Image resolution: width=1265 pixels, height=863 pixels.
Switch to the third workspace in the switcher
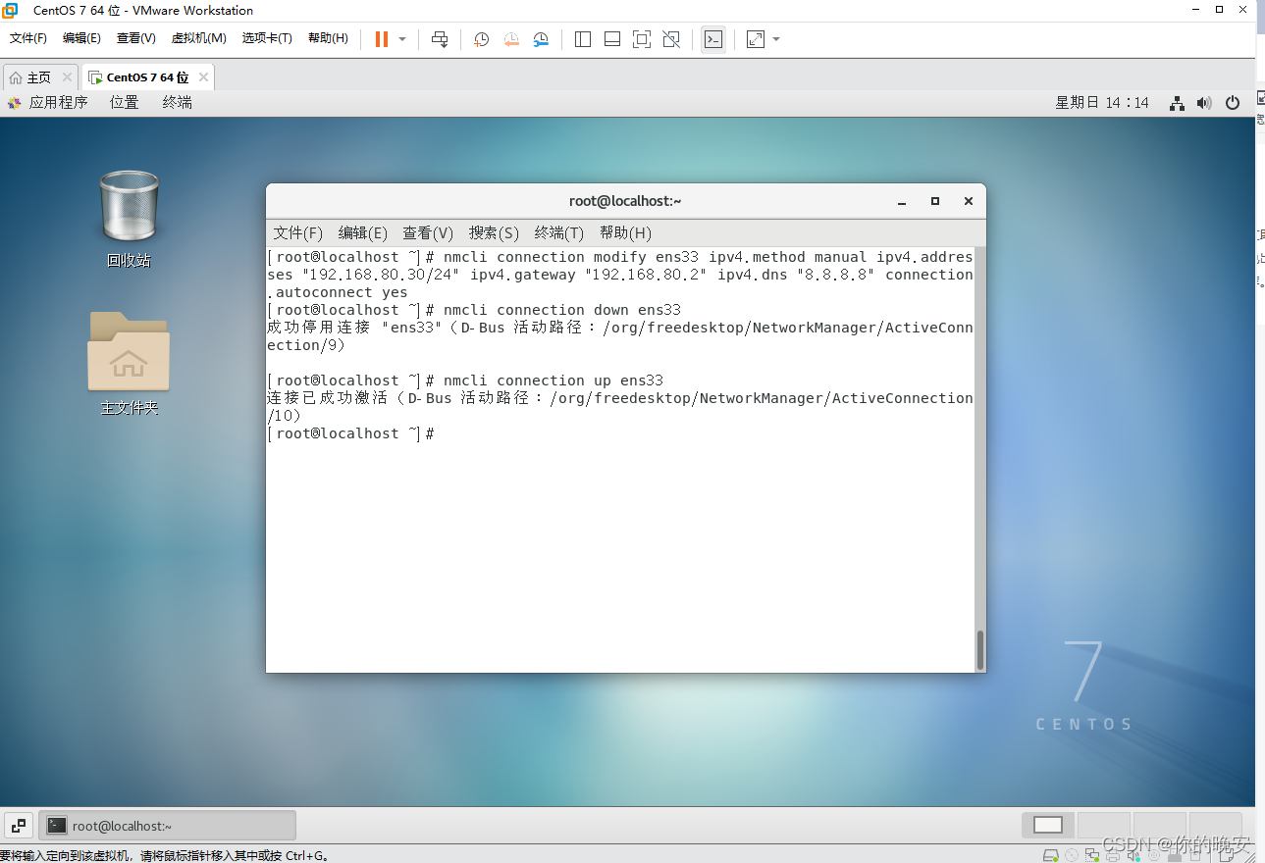(x=1160, y=826)
